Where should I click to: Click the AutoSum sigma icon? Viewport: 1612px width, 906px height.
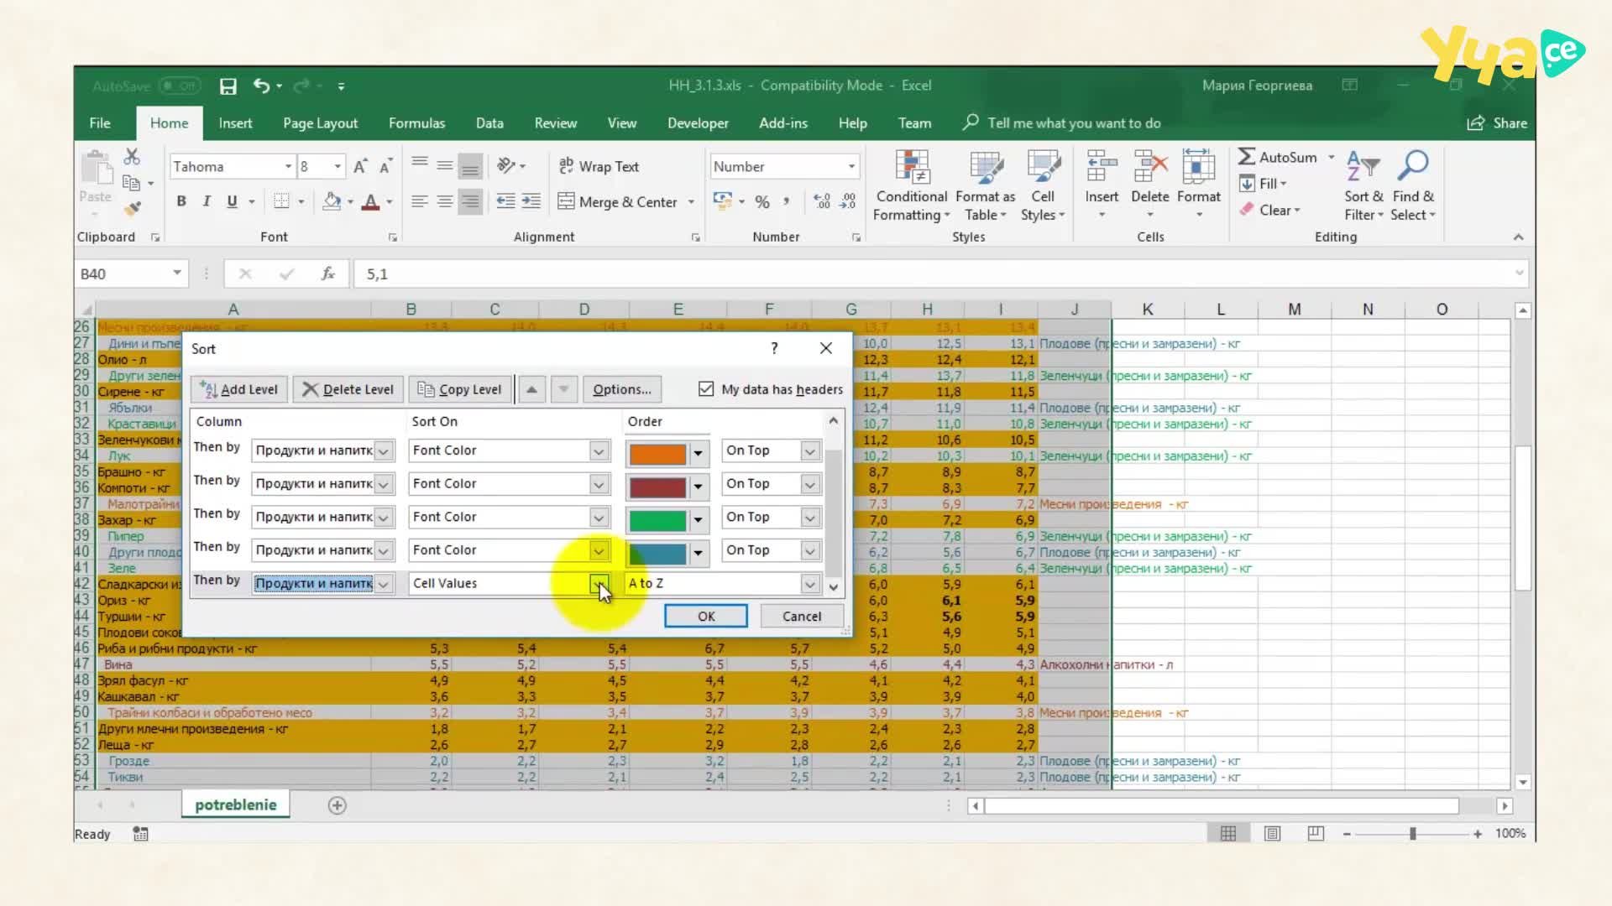pyautogui.click(x=1248, y=157)
